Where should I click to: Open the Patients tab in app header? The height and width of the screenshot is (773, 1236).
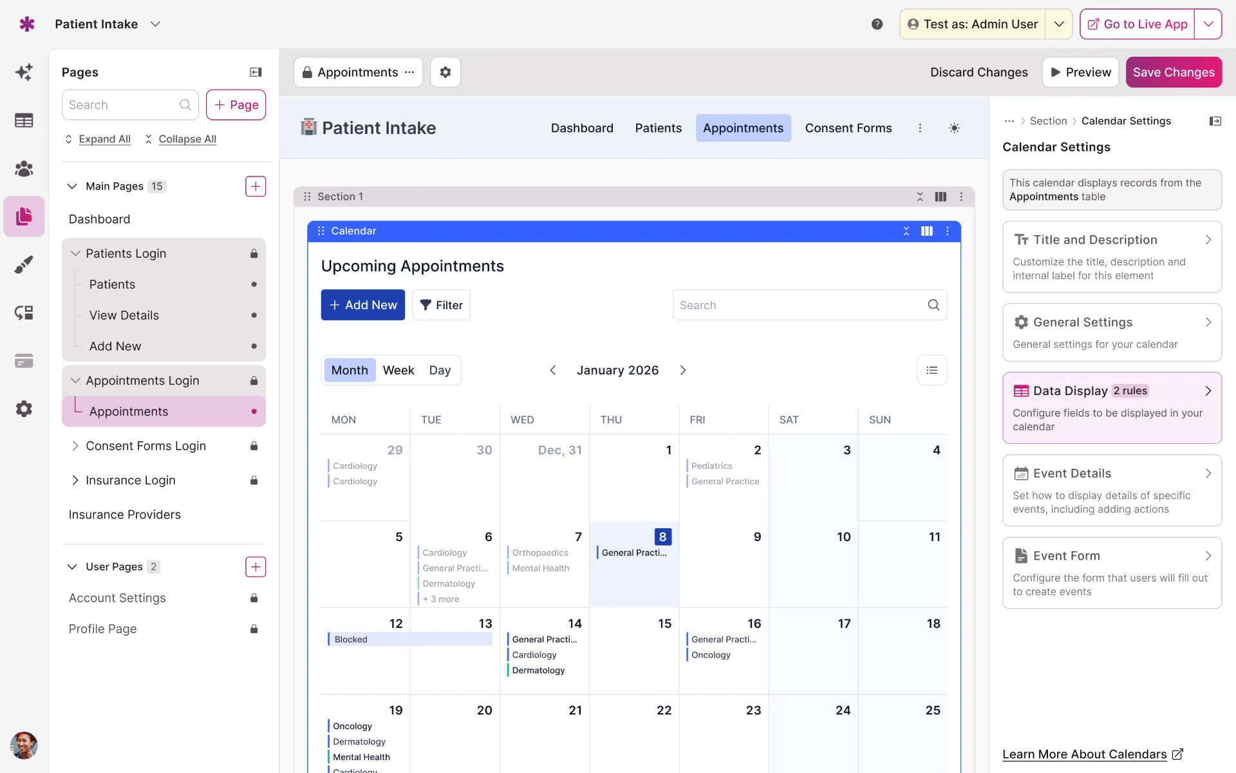[658, 128]
